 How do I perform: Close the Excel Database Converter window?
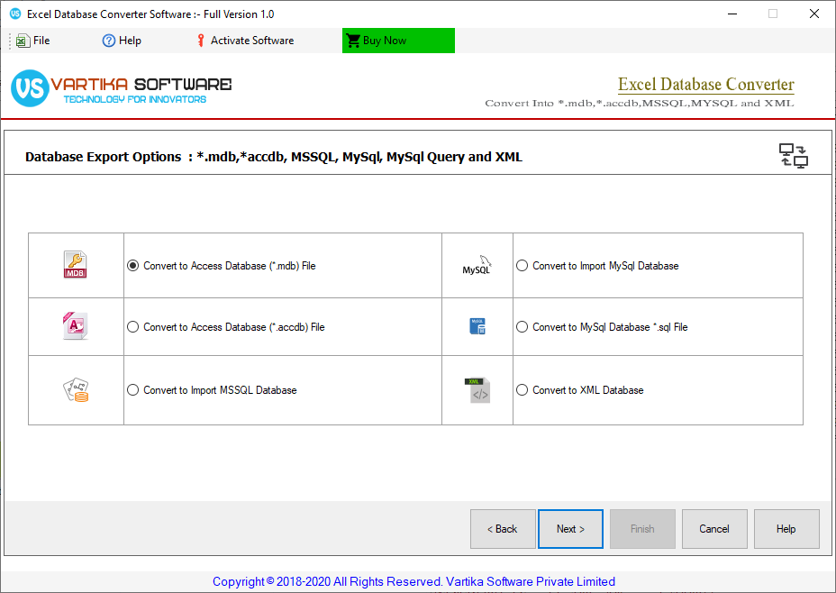[x=814, y=14]
